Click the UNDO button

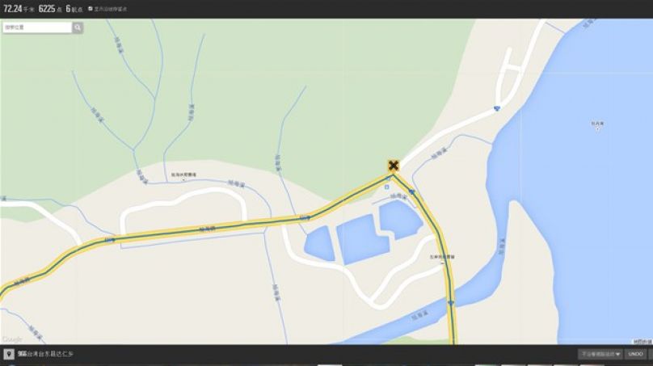tap(635, 354)
